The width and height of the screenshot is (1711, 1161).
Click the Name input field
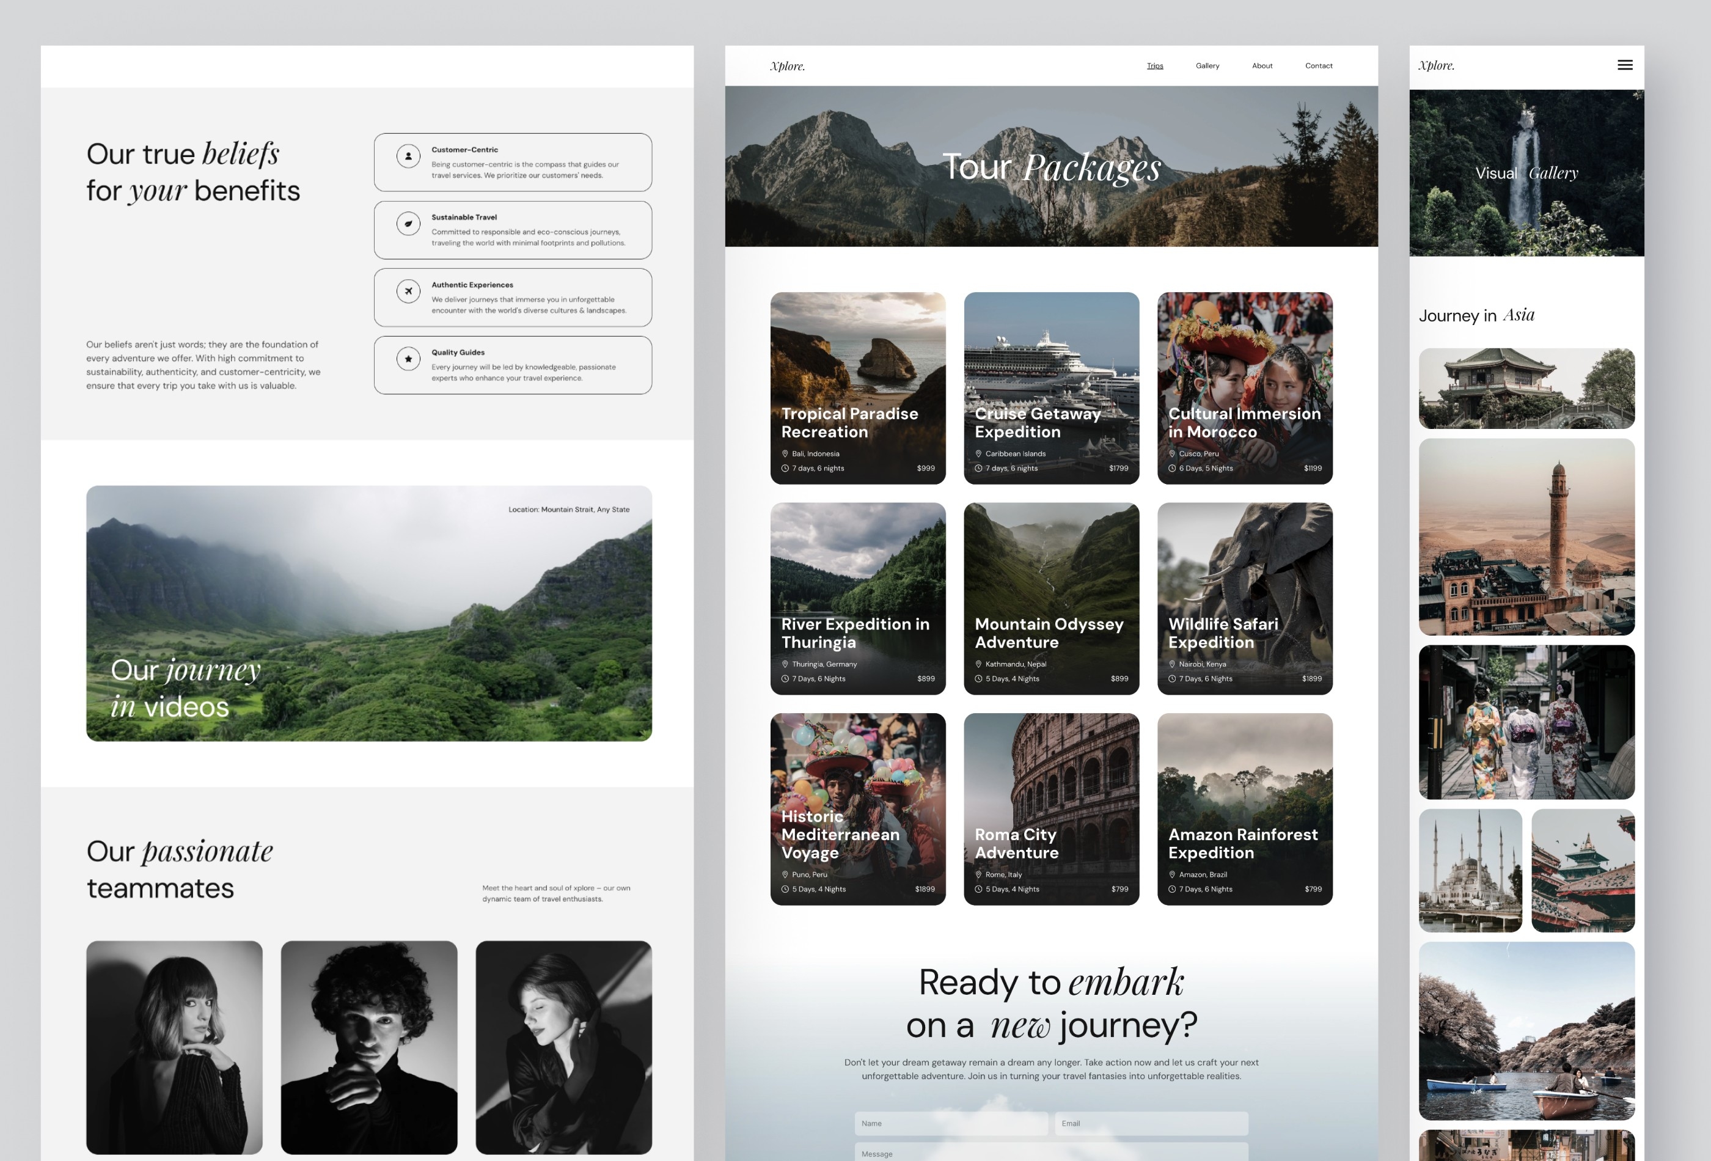(951, 1123)
